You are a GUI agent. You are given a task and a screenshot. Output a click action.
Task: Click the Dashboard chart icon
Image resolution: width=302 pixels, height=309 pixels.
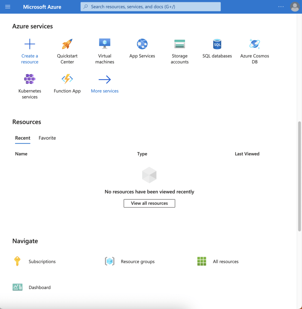pyautogui.click(x=17, y=287)
